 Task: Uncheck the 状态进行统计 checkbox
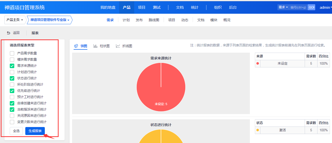point(12,78)
